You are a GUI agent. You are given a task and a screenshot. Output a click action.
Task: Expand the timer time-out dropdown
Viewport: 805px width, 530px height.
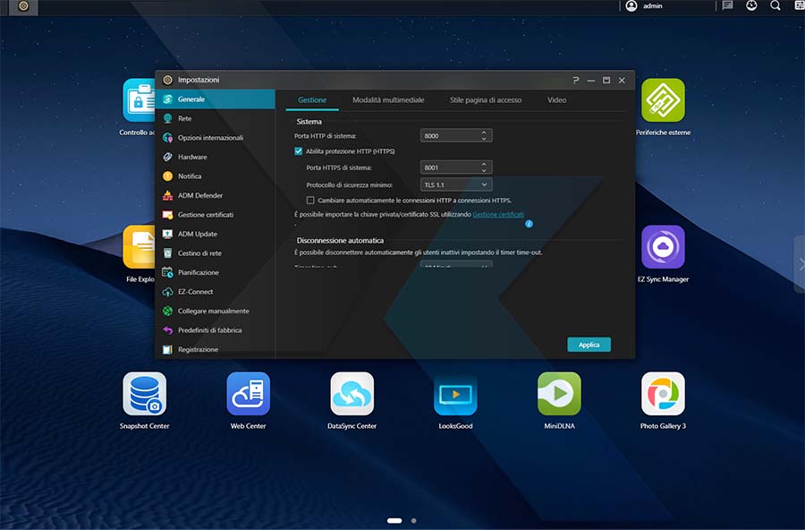456,265
